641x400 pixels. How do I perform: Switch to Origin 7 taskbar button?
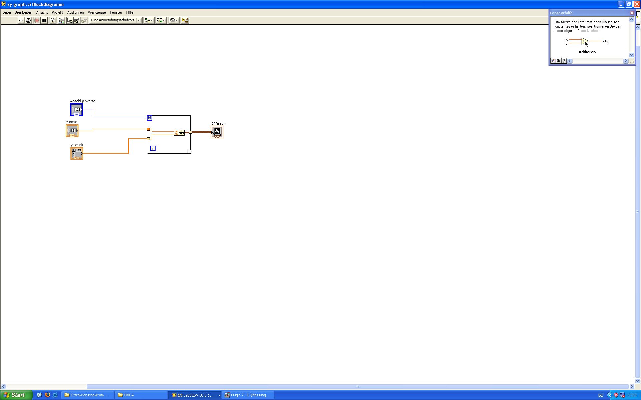[x=249, y=395]
